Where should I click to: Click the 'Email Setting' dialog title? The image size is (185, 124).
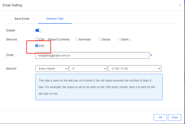click(x=13, y=5)
